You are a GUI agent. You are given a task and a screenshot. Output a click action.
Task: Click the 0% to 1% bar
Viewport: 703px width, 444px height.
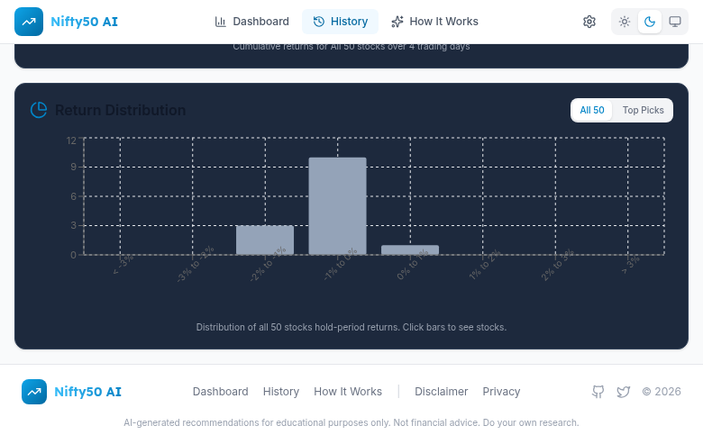click(410, 249)
